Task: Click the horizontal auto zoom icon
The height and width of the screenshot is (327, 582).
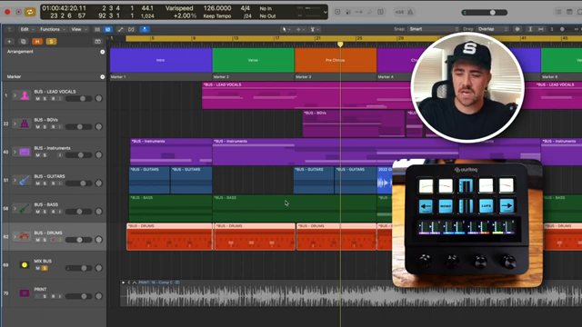Action: (541, 29)
